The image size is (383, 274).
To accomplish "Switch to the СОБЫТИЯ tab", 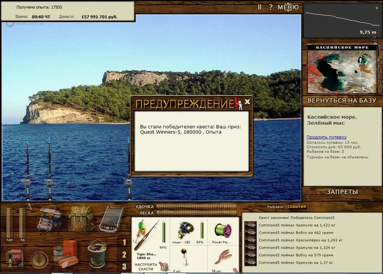I will pyautogui.click(x=296, y=207).
